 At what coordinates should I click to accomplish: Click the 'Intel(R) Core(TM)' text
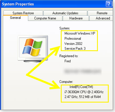click(x=81, y=87)
